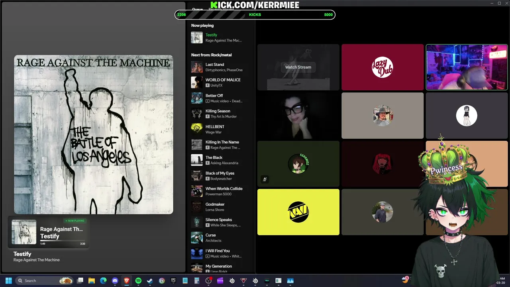510x287 pixels.
Task: Click the Kermiee frog-ring avatar
Action: point(298,163)
